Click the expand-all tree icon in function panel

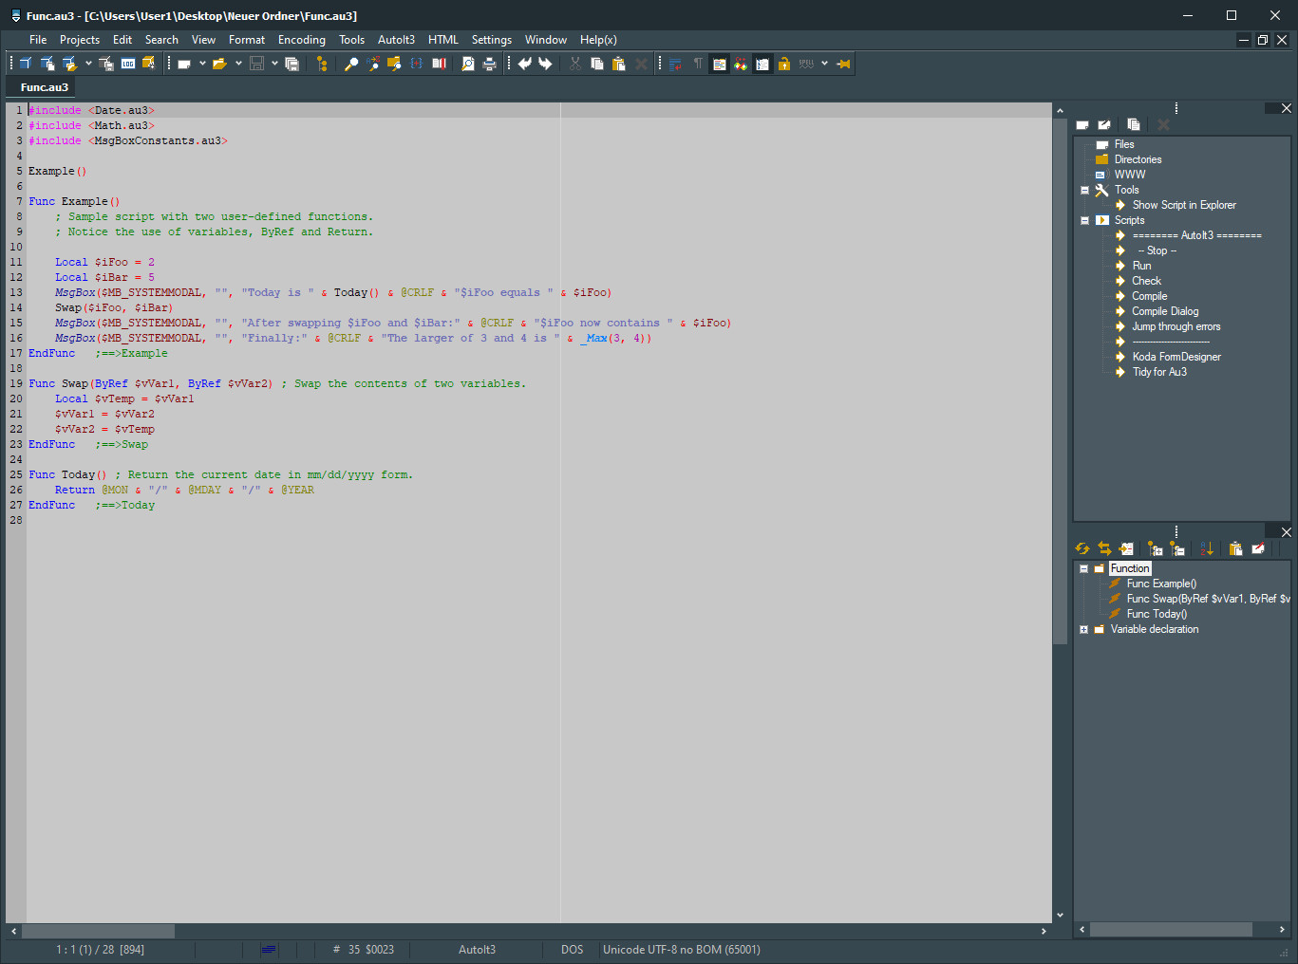[1155, 548]
